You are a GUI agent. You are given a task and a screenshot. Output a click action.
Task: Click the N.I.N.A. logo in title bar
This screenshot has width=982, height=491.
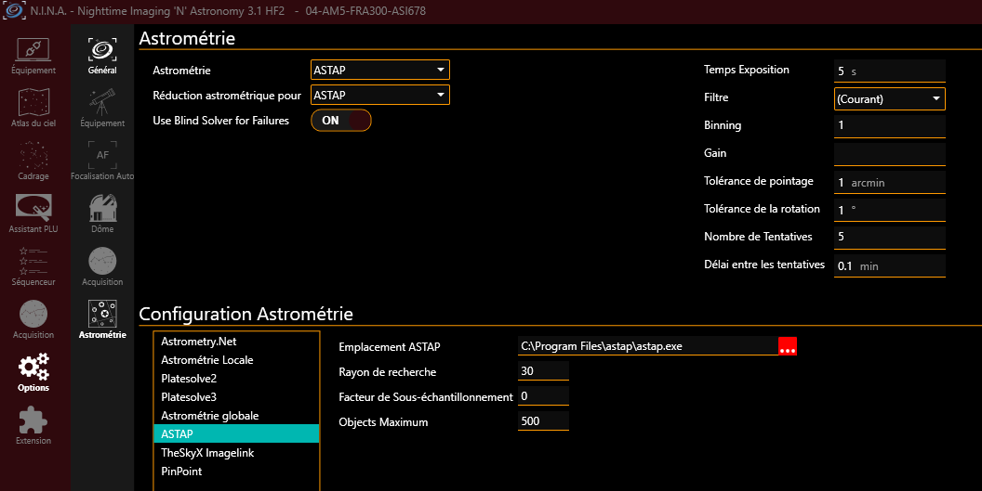pos(14,10)
